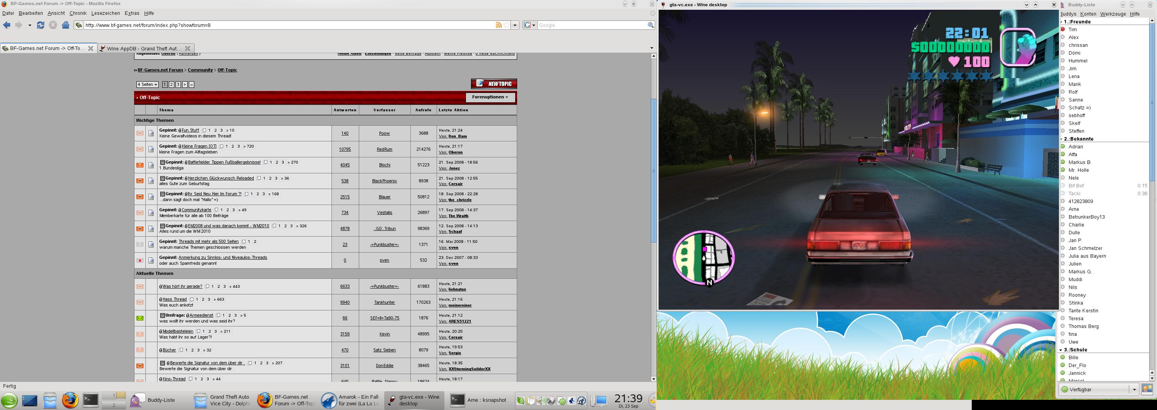Click Anmerkung thread locked status icon

(140, 260)
